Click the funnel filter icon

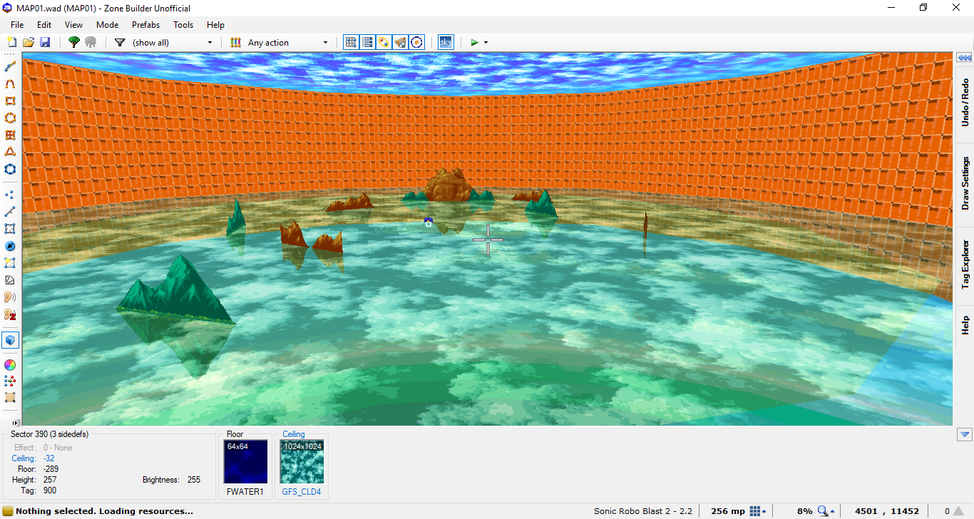coord(120,43)
